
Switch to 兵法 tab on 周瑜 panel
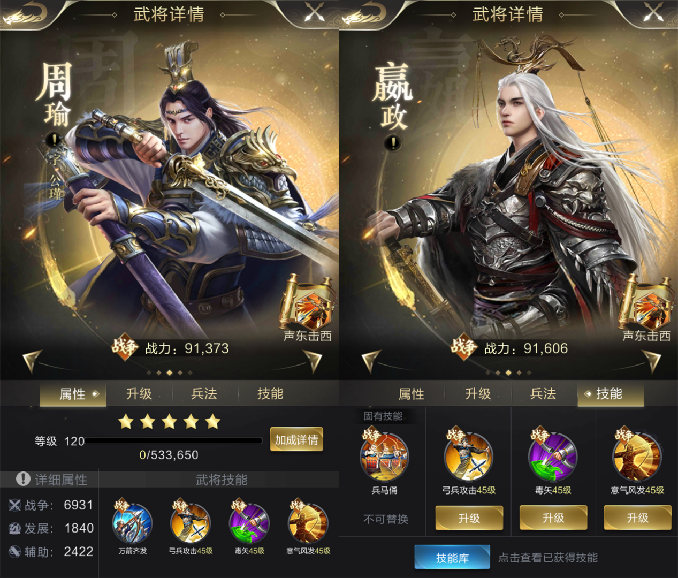(204, 394)
